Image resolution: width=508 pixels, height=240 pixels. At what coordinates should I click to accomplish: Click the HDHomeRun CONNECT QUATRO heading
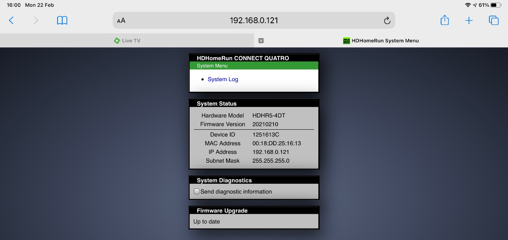click(x=243, y=58)
